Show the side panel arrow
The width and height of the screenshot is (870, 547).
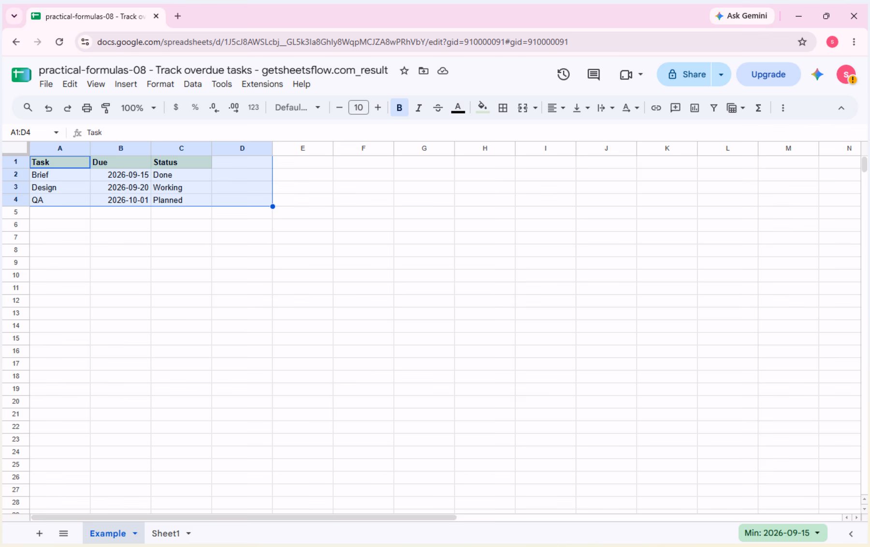(851, 533)
